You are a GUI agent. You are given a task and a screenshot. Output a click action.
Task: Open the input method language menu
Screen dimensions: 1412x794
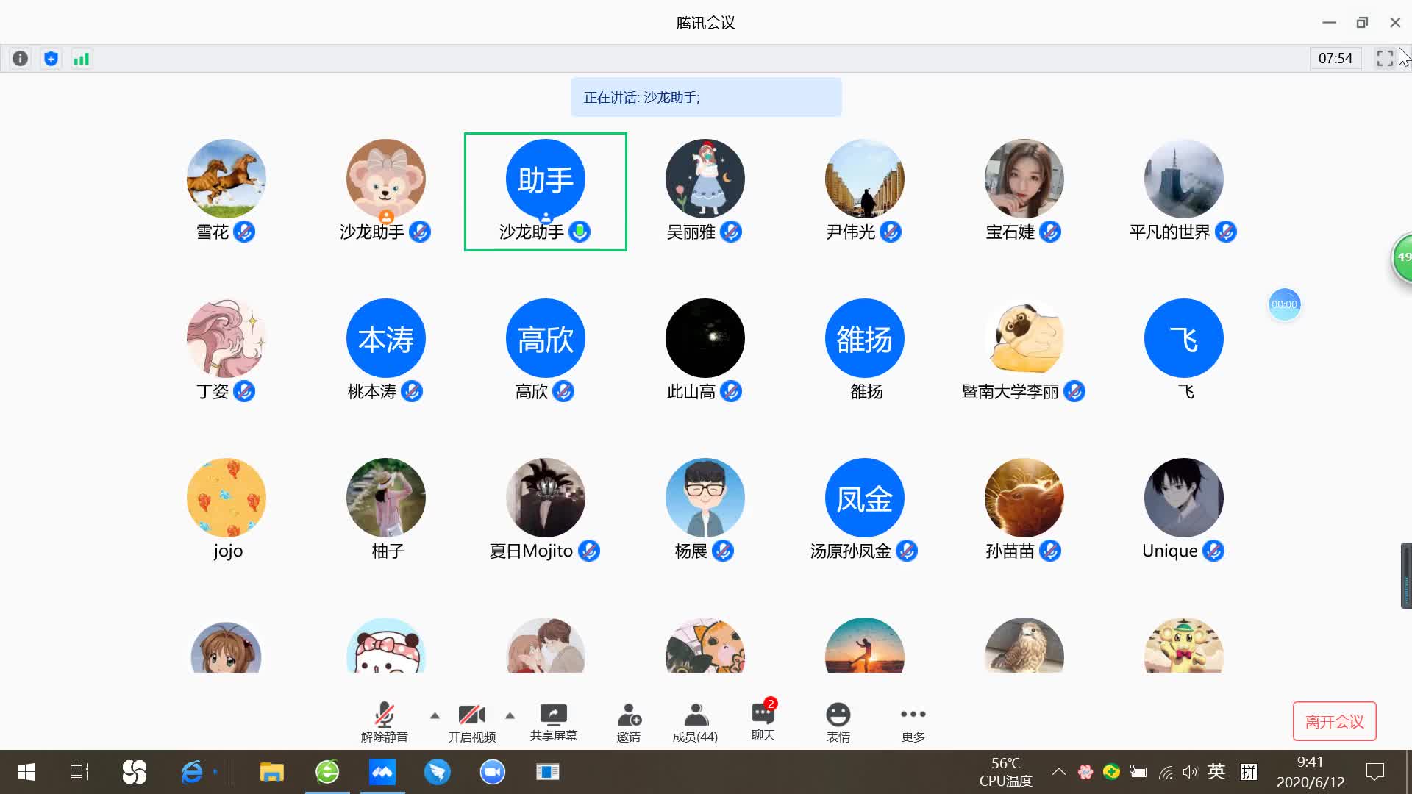(1217, 772)
